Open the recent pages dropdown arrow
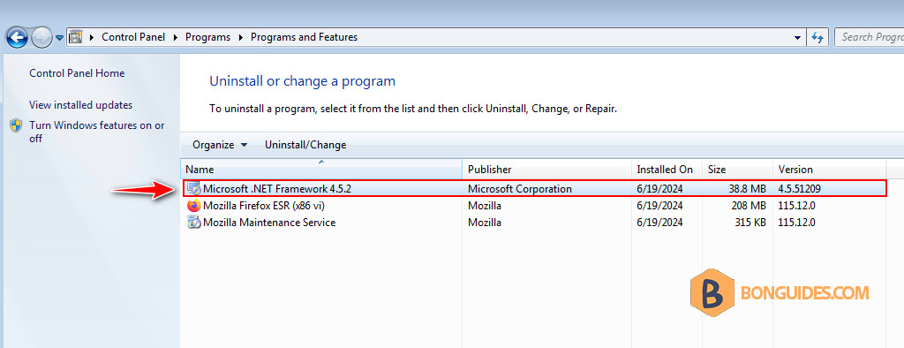The width and height of the screenshot is (904, 348). (59, 39)
